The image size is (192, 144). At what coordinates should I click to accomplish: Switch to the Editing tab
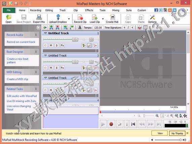[49, 10]
